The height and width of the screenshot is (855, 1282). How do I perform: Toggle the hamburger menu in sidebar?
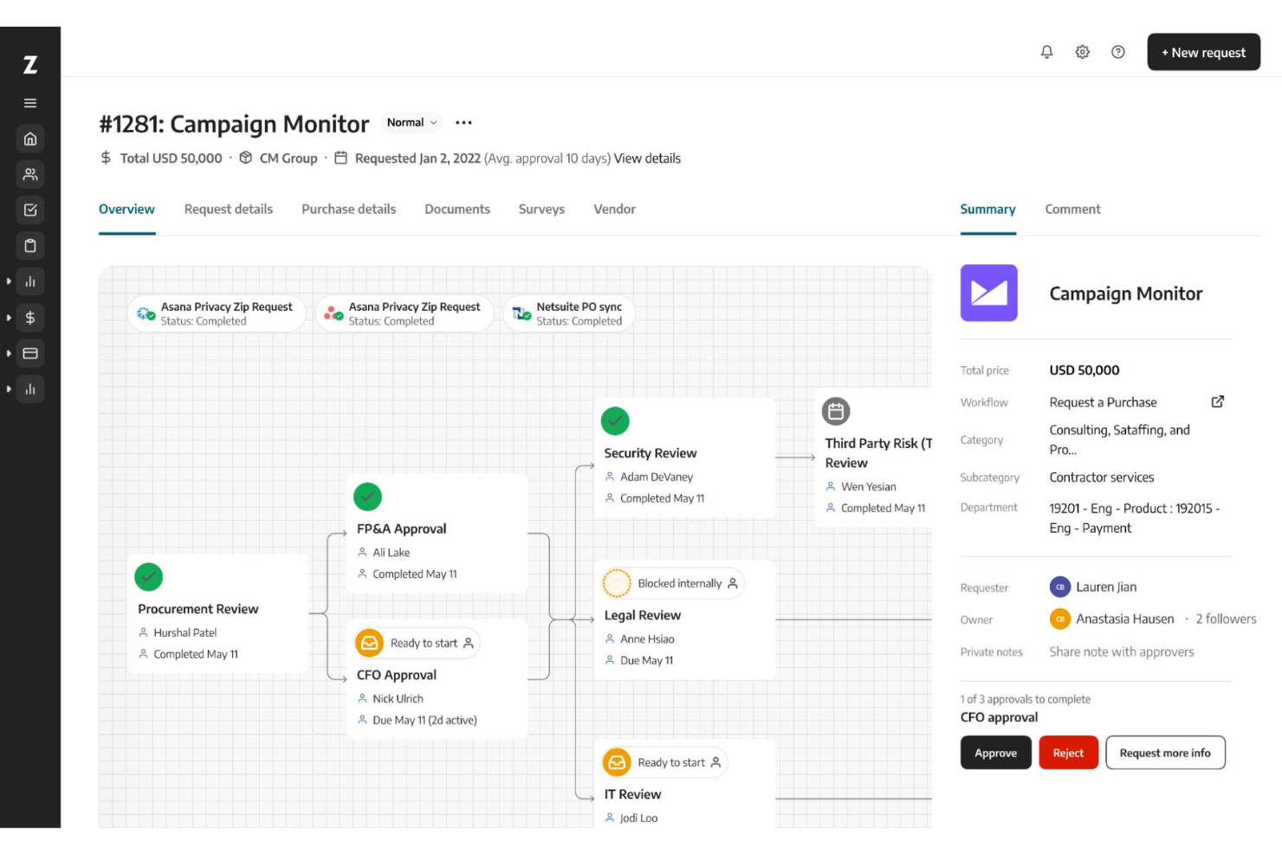point(30,103)
